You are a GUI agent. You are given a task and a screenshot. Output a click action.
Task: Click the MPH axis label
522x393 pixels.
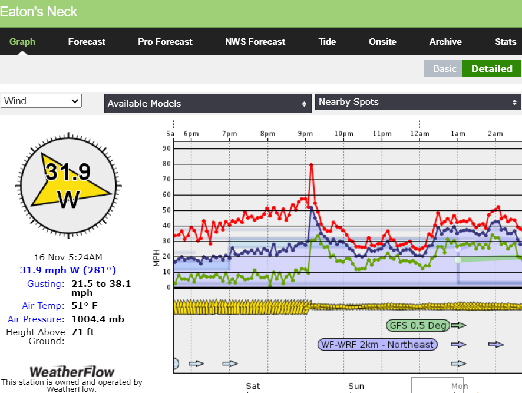156,258
